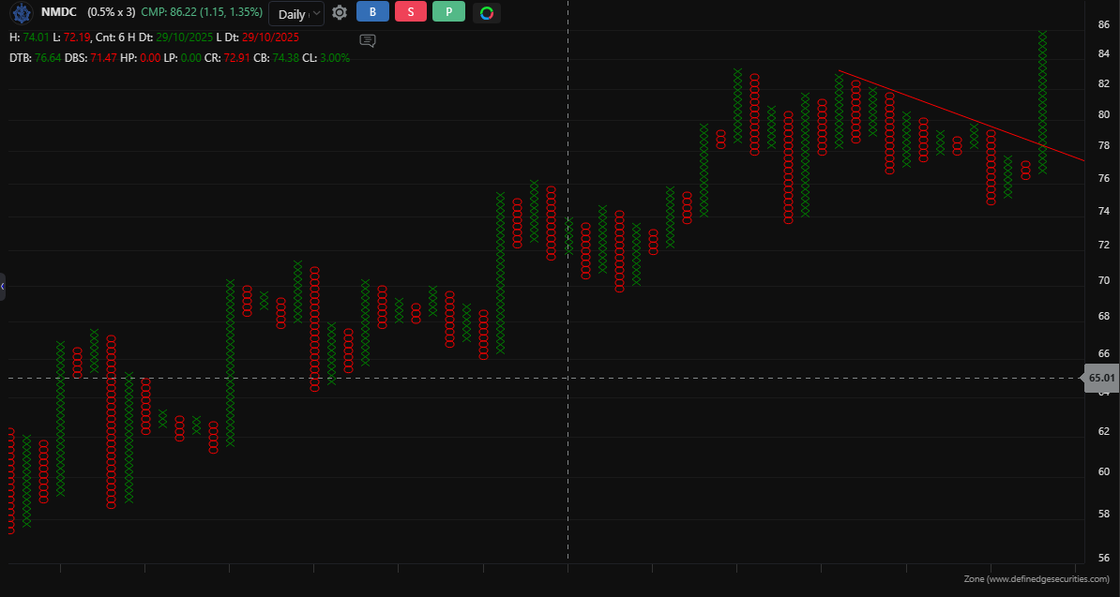
Task: Click the definedgesecurities.com watermark link
Action: [x=1036, y=579]
